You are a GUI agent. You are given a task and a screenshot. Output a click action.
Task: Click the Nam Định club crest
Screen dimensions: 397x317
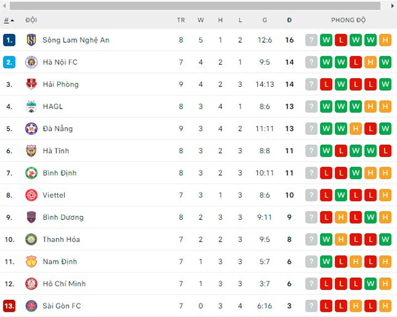(31, 261)
